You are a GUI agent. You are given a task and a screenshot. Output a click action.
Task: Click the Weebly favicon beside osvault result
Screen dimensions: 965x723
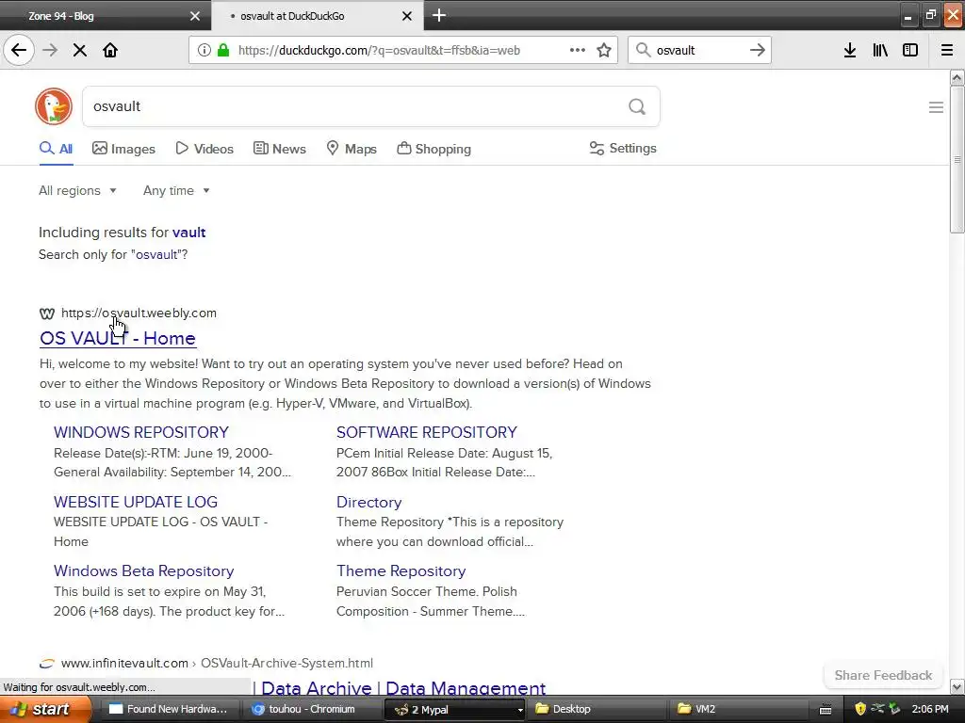[x=47, y=313]
